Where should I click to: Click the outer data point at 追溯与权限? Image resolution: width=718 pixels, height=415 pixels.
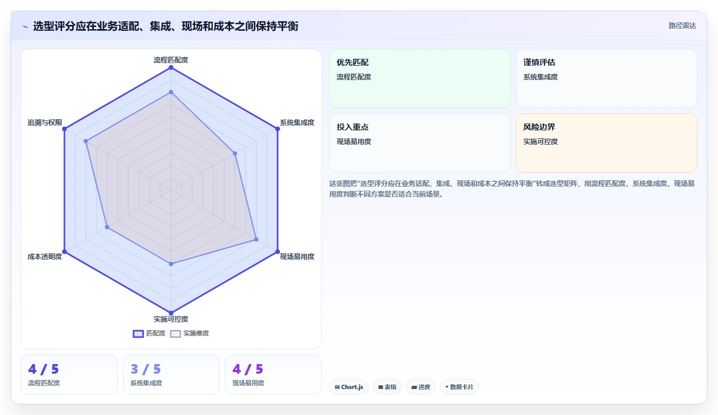(64, 129)
